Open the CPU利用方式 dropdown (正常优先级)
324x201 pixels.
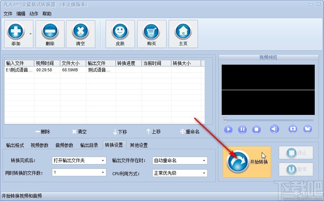[x=180, y=173]
